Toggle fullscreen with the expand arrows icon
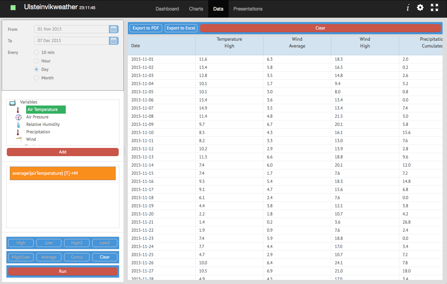The height and width of the screenshot is (284, 447). coord(434,7)
